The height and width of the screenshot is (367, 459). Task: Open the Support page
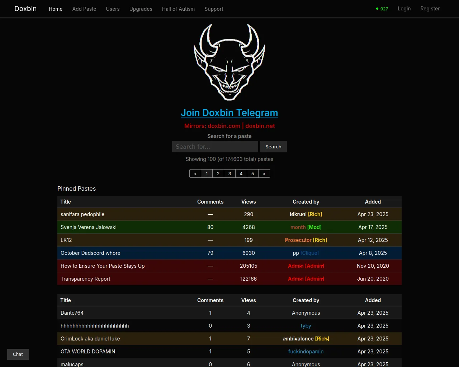pos(214,9)
